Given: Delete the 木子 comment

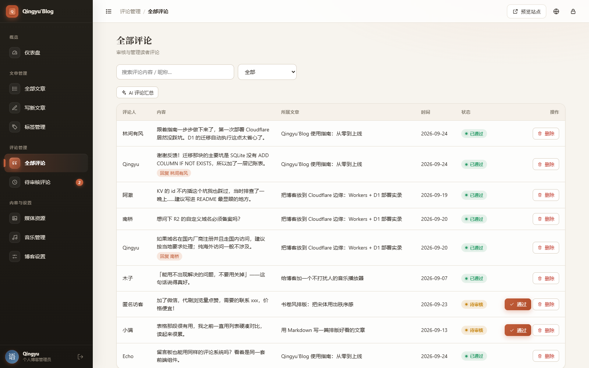Looking at the screenshot, I should (546, 278).
